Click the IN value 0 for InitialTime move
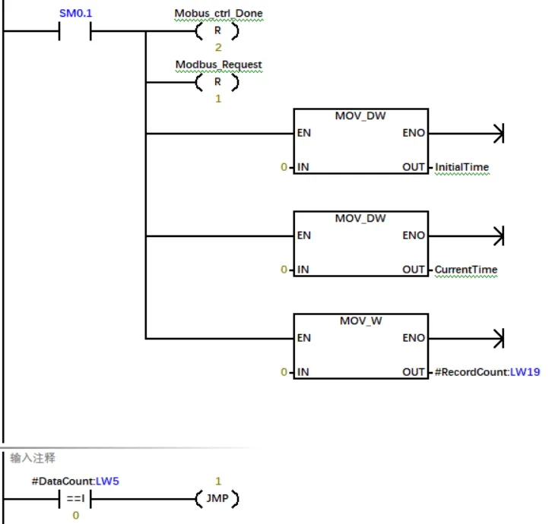Screen dimensions: 552x524 (x=284, y=167)
